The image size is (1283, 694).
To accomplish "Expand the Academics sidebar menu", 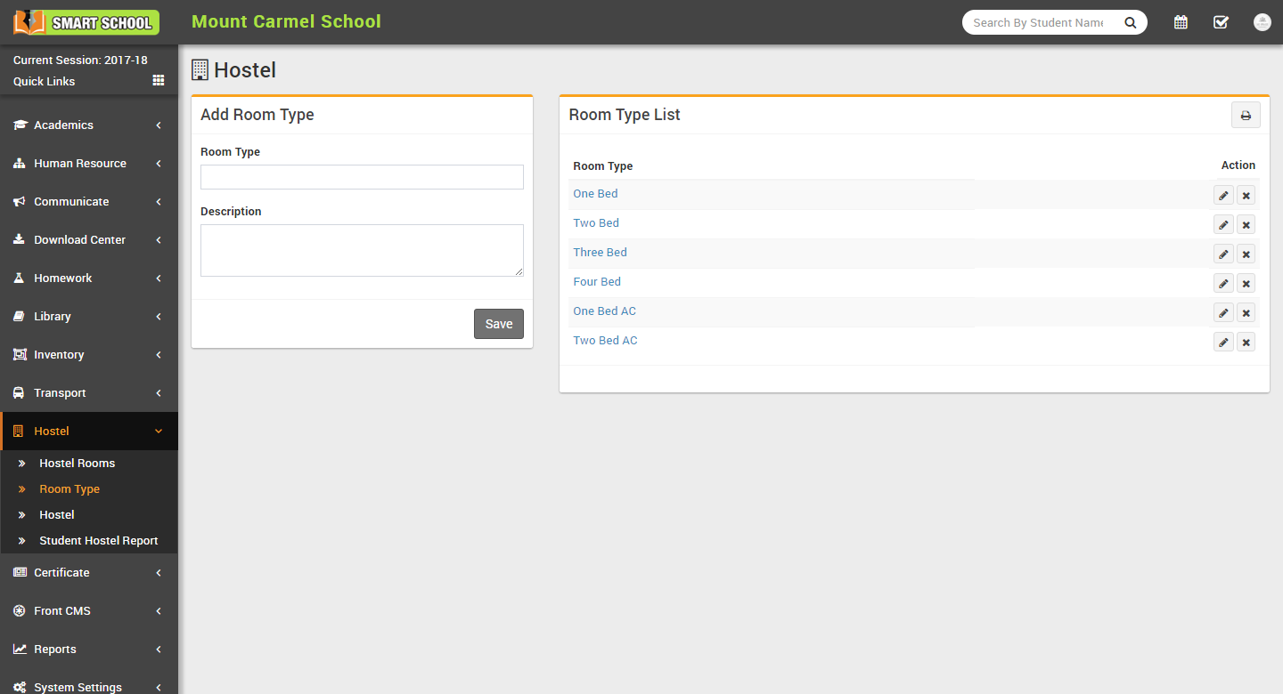I will tap(88, 125).
